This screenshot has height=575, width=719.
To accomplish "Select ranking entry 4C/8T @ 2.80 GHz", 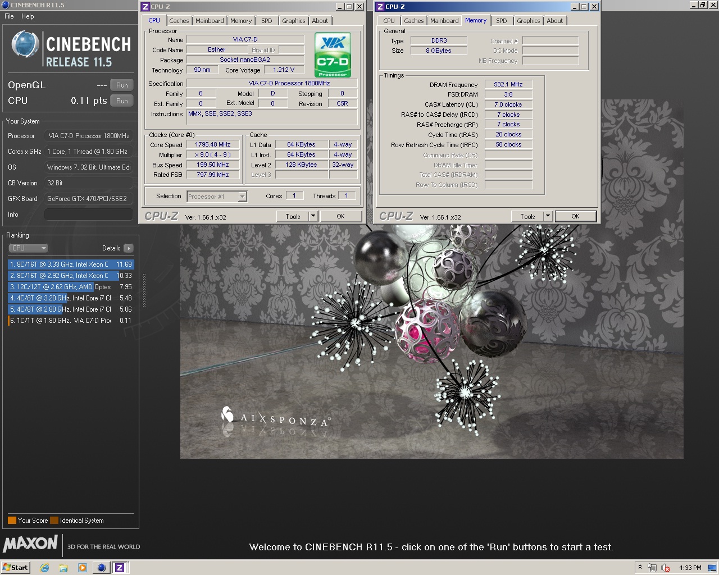I will (71, 309).
